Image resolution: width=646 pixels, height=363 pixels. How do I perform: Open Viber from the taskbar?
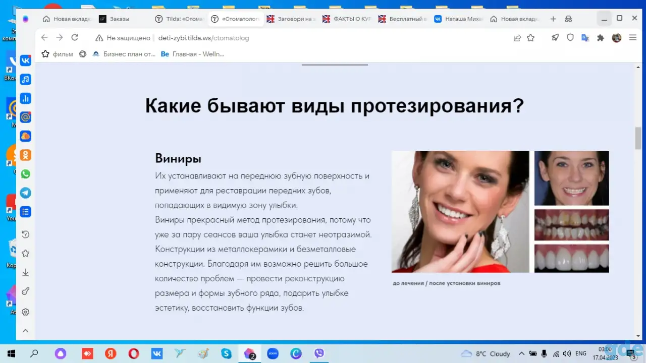[x=319, y=353]
